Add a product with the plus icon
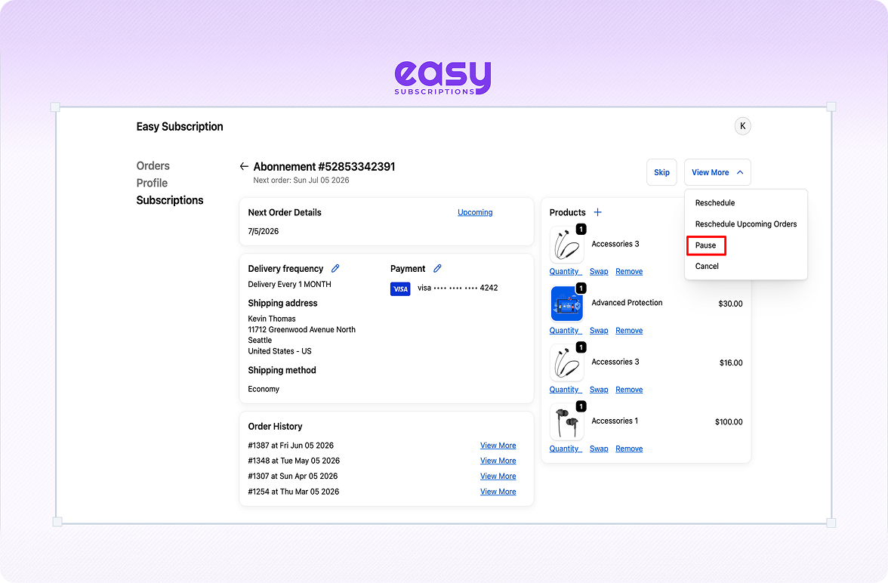888x583 pixels. click(597, 212)
